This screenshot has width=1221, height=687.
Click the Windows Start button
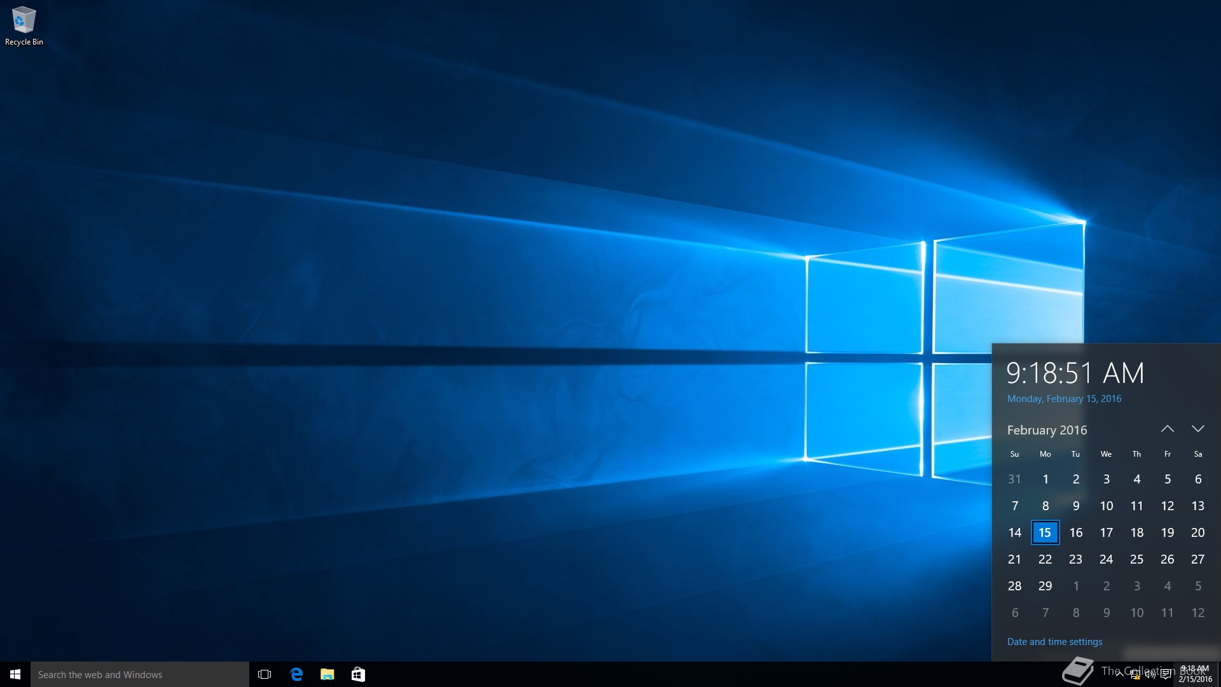[15, 674]
